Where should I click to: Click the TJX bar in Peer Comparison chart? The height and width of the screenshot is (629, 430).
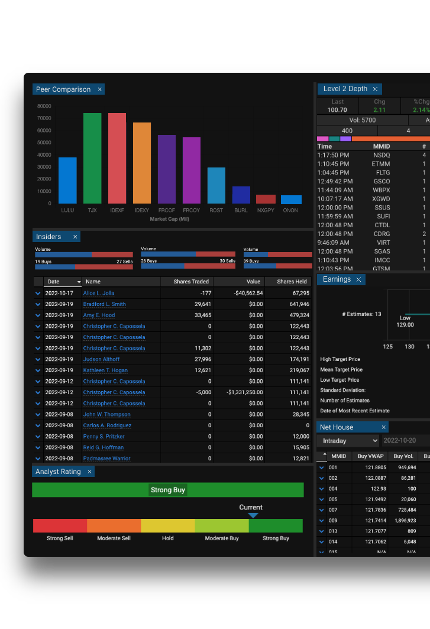(92, 158)
